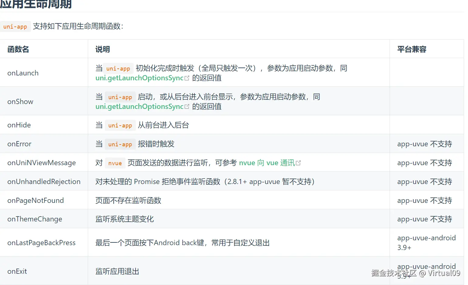Click the uni-app code tag in onError description

click(x=120, y=144)
